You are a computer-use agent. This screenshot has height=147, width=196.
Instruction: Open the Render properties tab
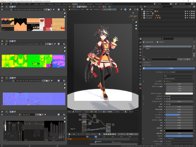click(x=140, y=46)
